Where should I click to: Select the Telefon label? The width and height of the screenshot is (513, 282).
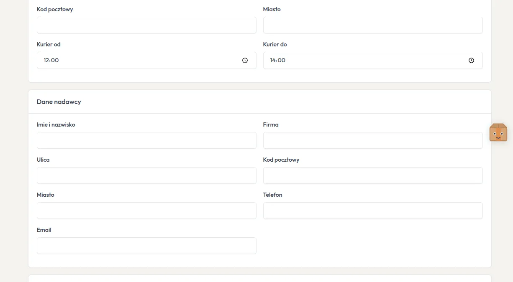(x=273, y=195)
